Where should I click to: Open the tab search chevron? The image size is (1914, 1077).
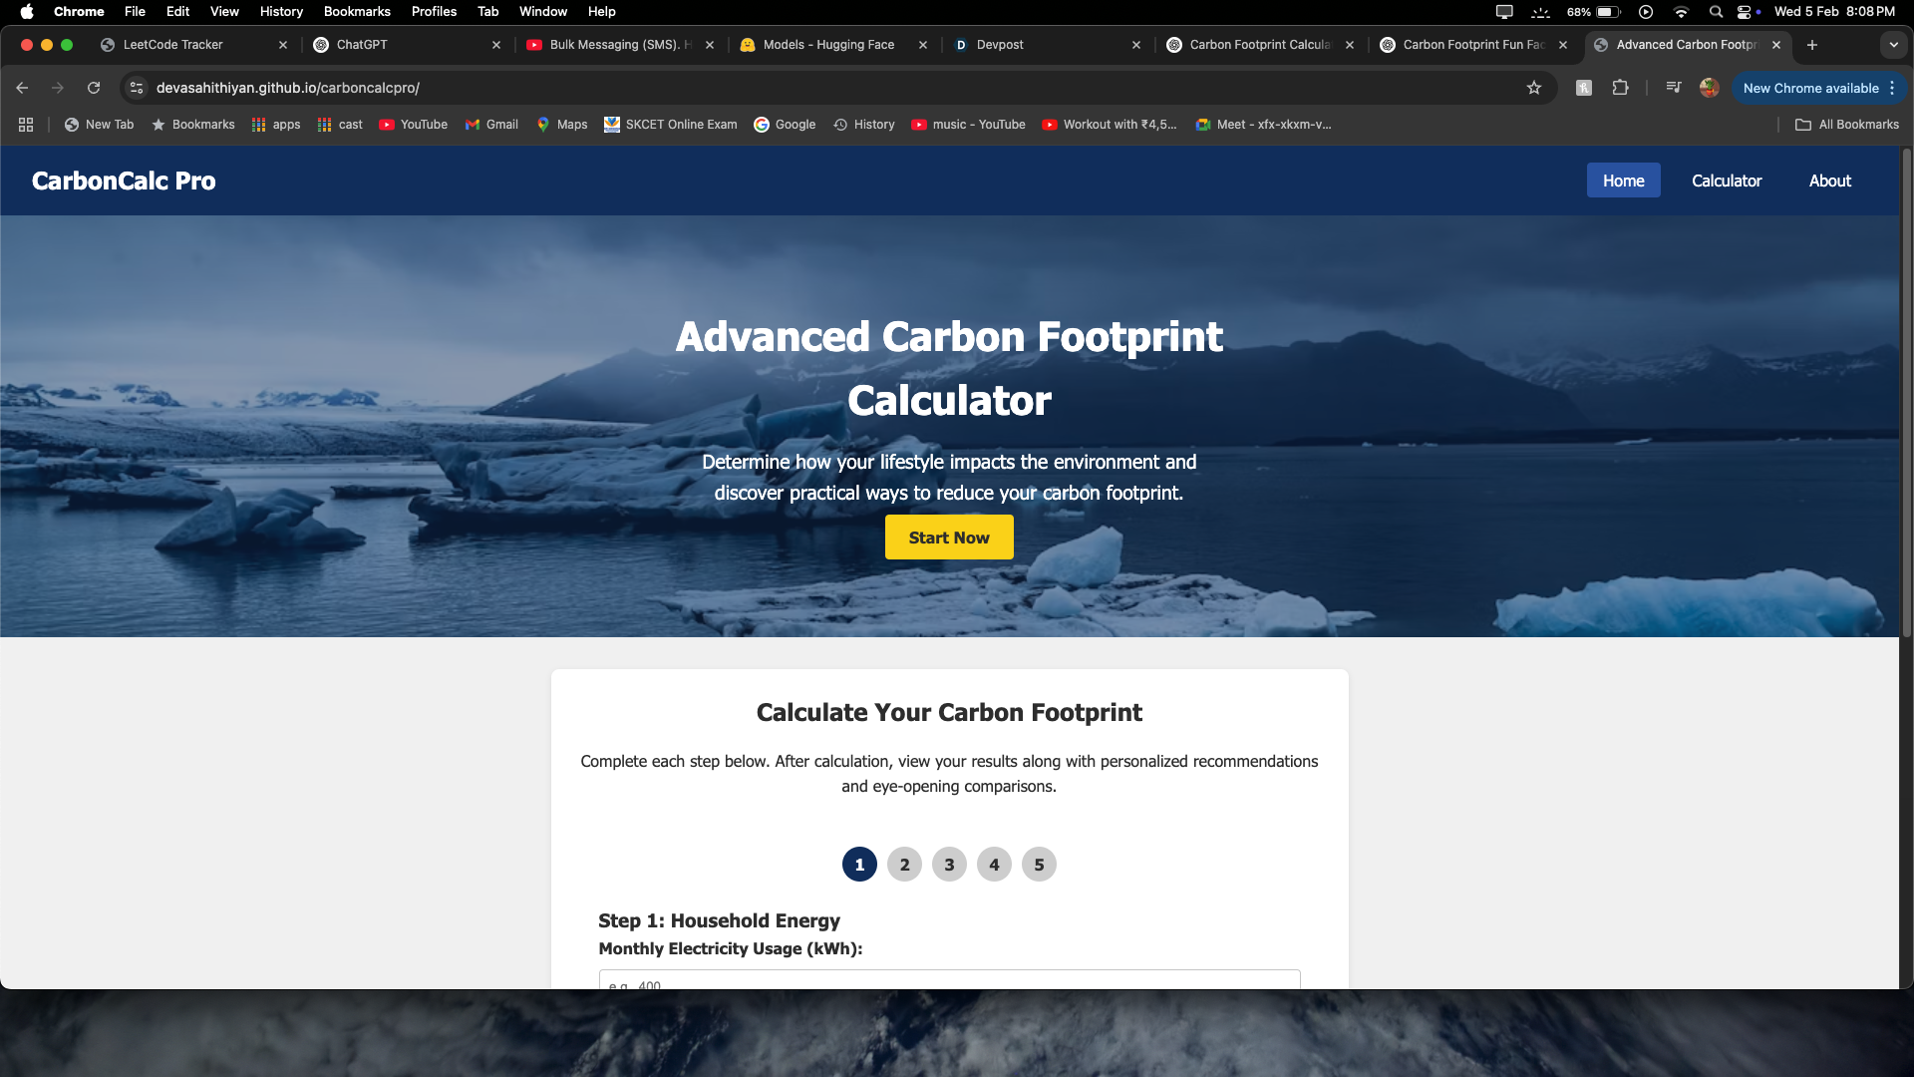[1893, 45]
